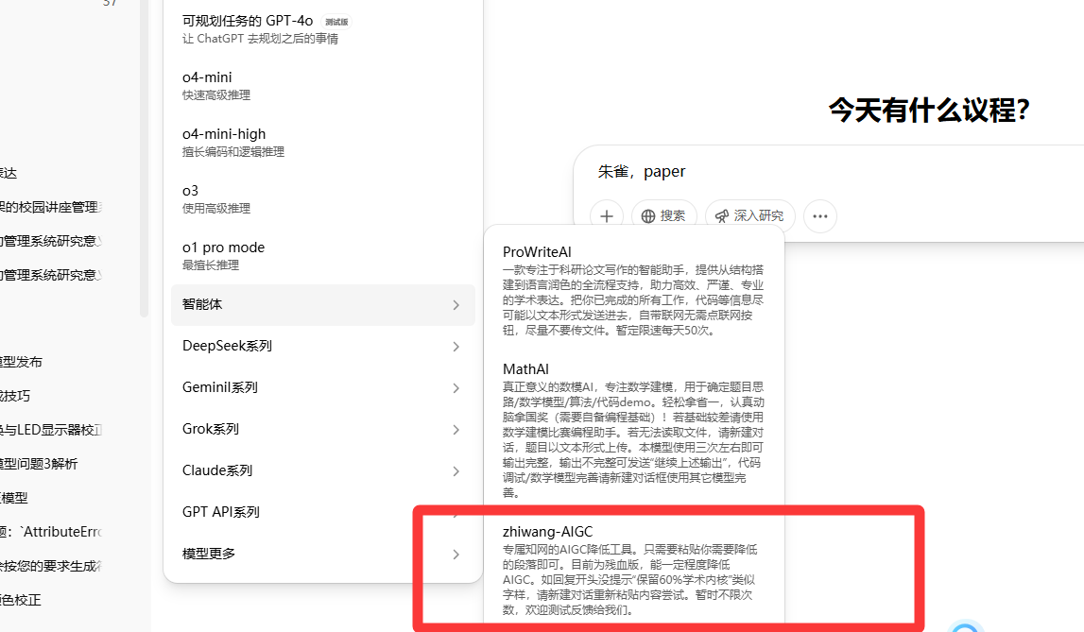Select the o3 model

tap(323, 199)
